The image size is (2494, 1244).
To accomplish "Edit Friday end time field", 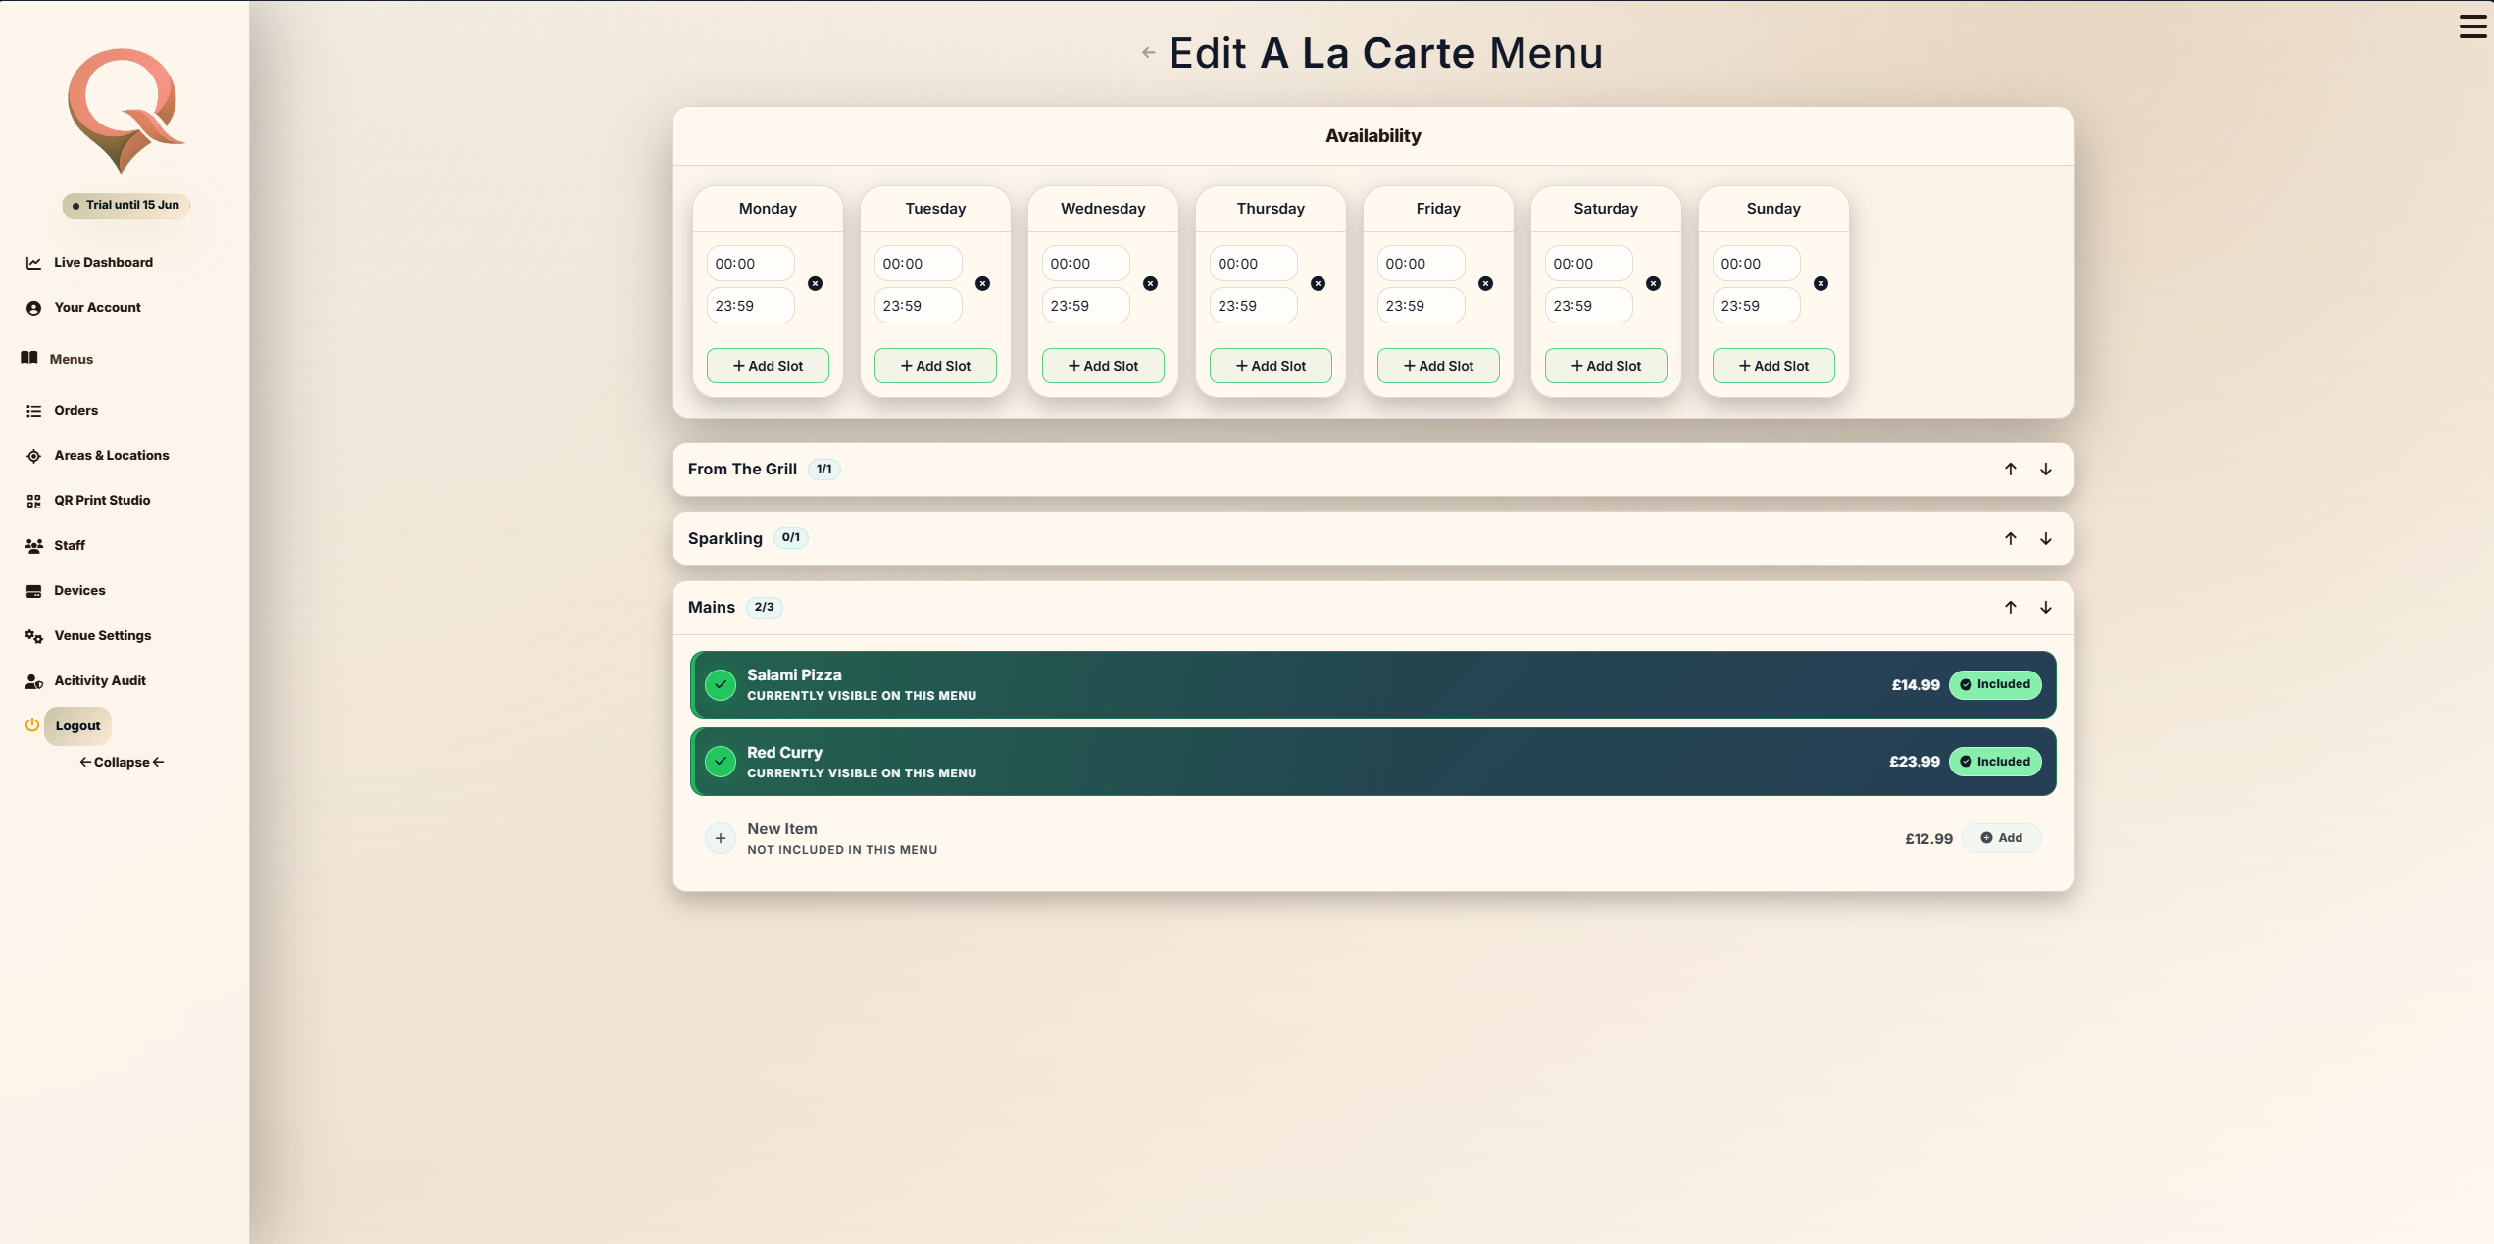I will [1421, 306].
